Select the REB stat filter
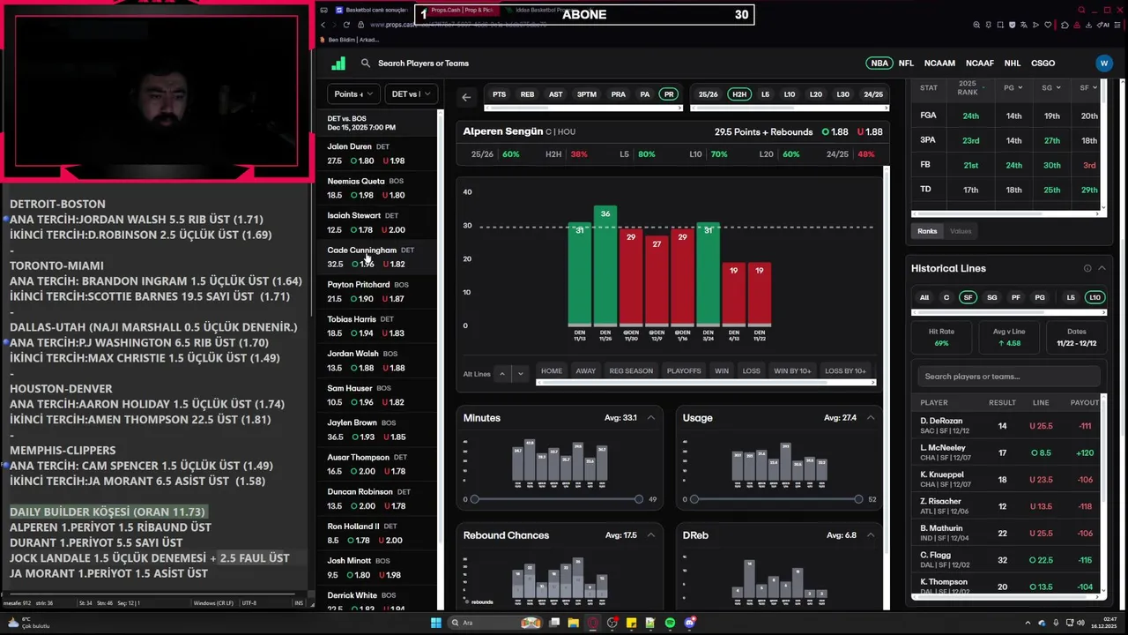 point(527,94)
